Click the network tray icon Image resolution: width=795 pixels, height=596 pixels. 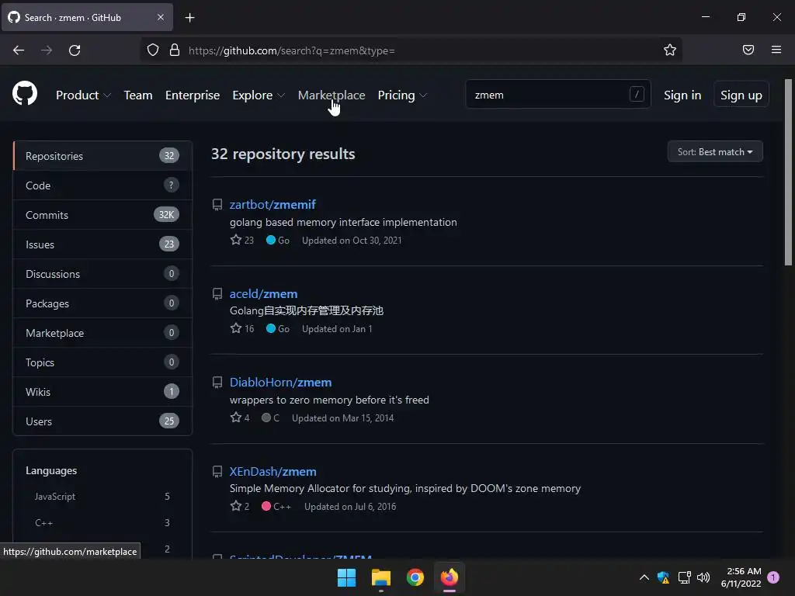685,577
